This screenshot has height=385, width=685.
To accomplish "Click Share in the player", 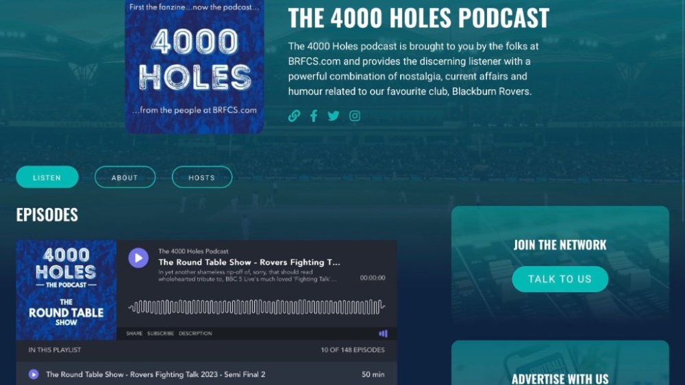I will pos(134,334).
